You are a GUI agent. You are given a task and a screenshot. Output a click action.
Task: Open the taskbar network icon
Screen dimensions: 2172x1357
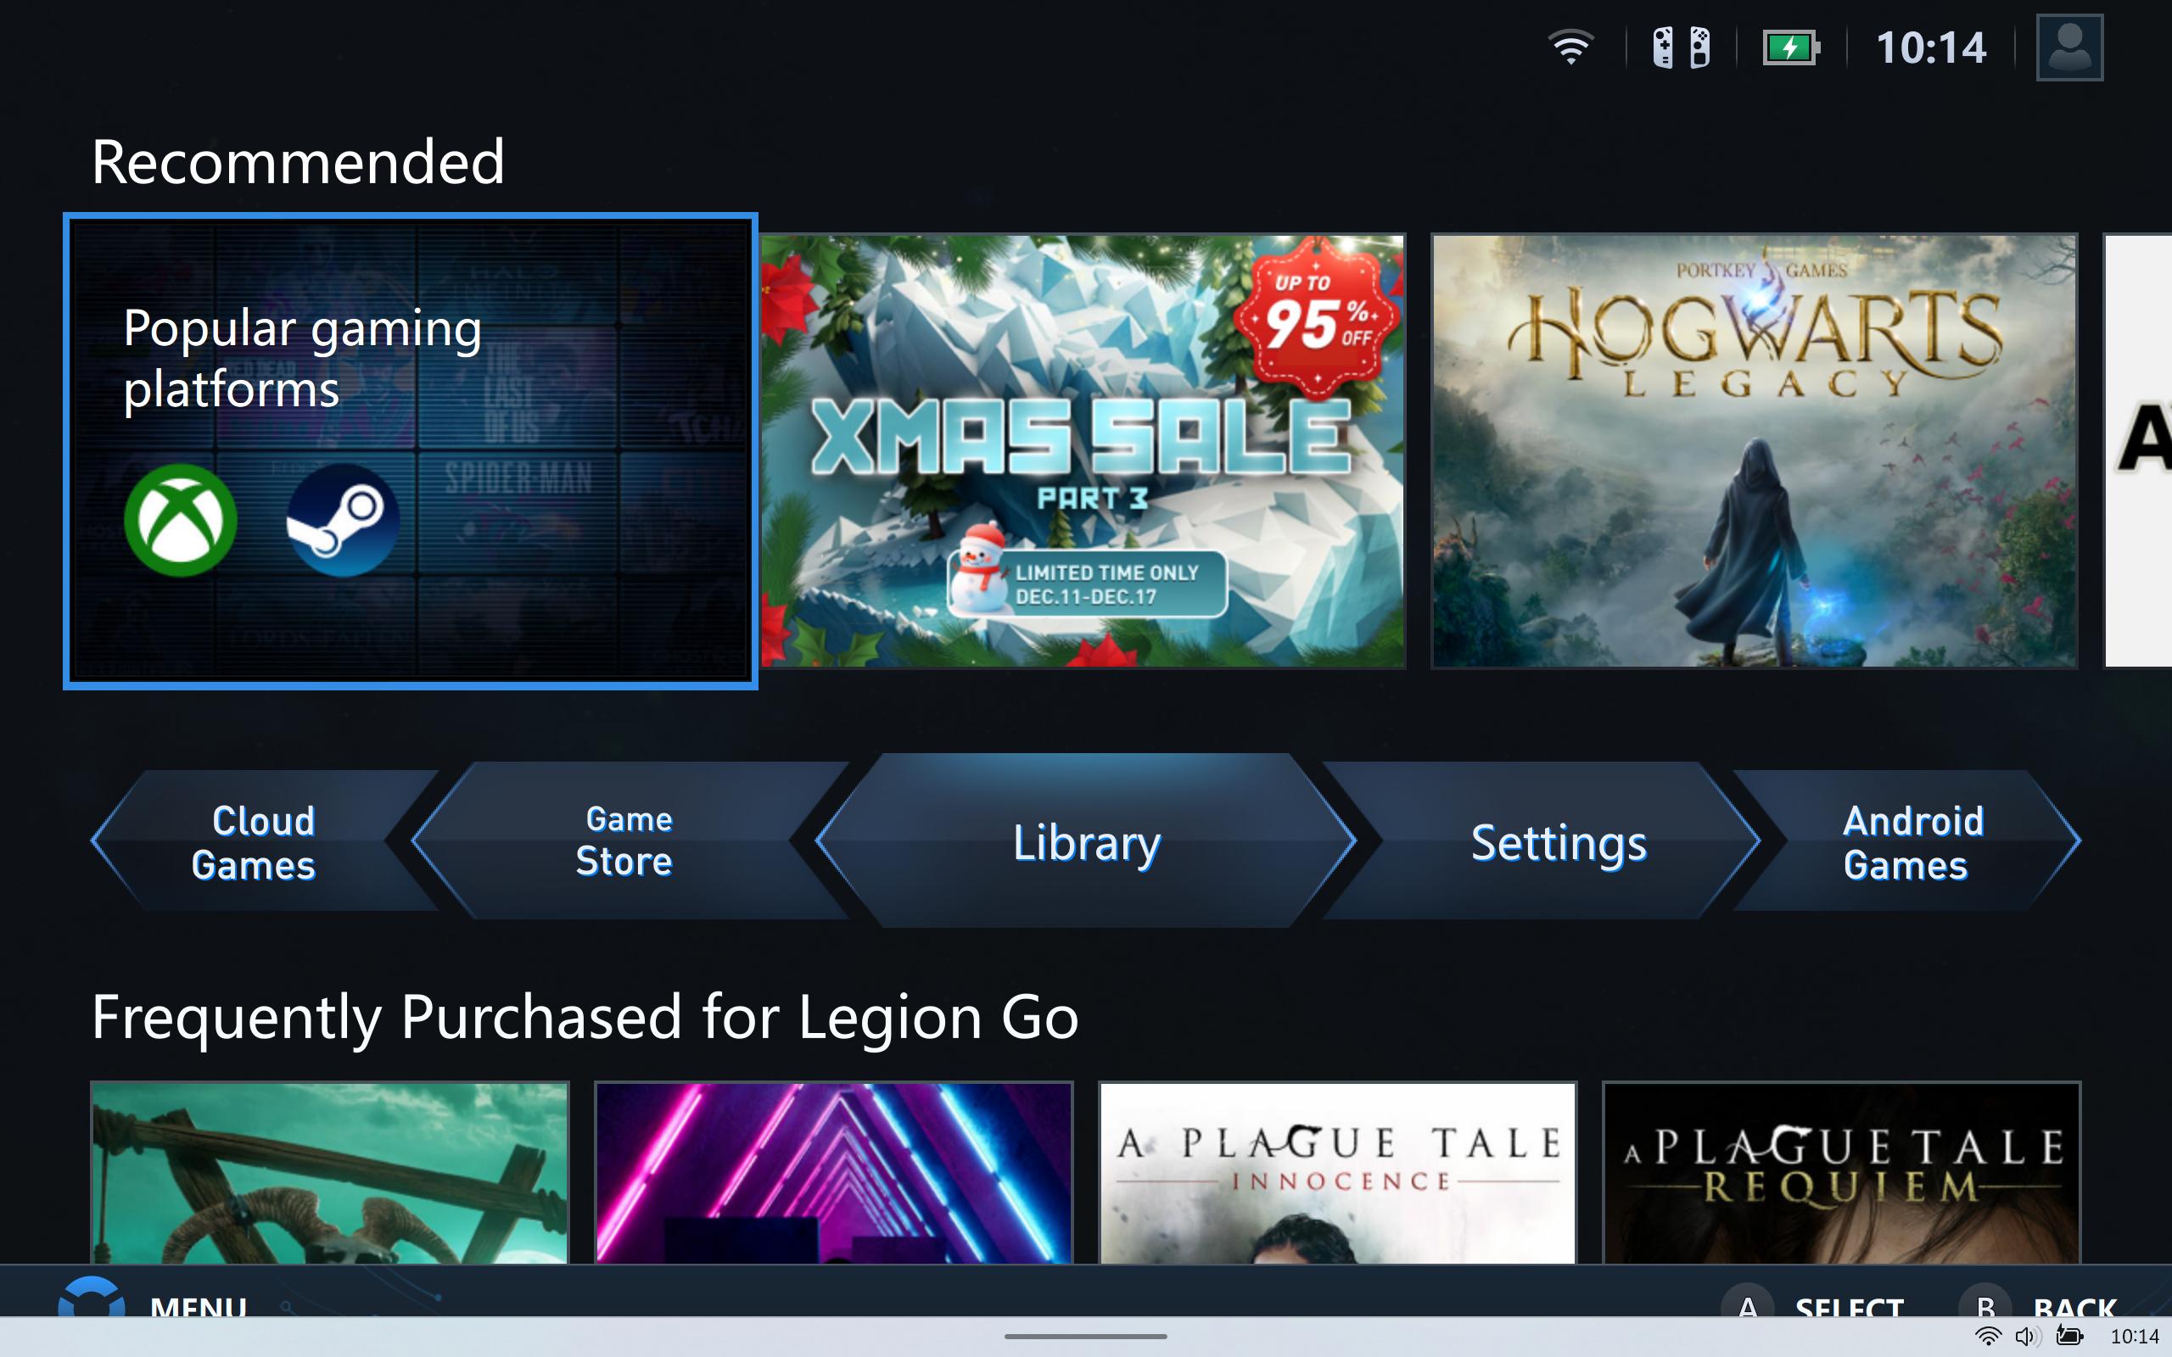[x=1988, y=1337]
